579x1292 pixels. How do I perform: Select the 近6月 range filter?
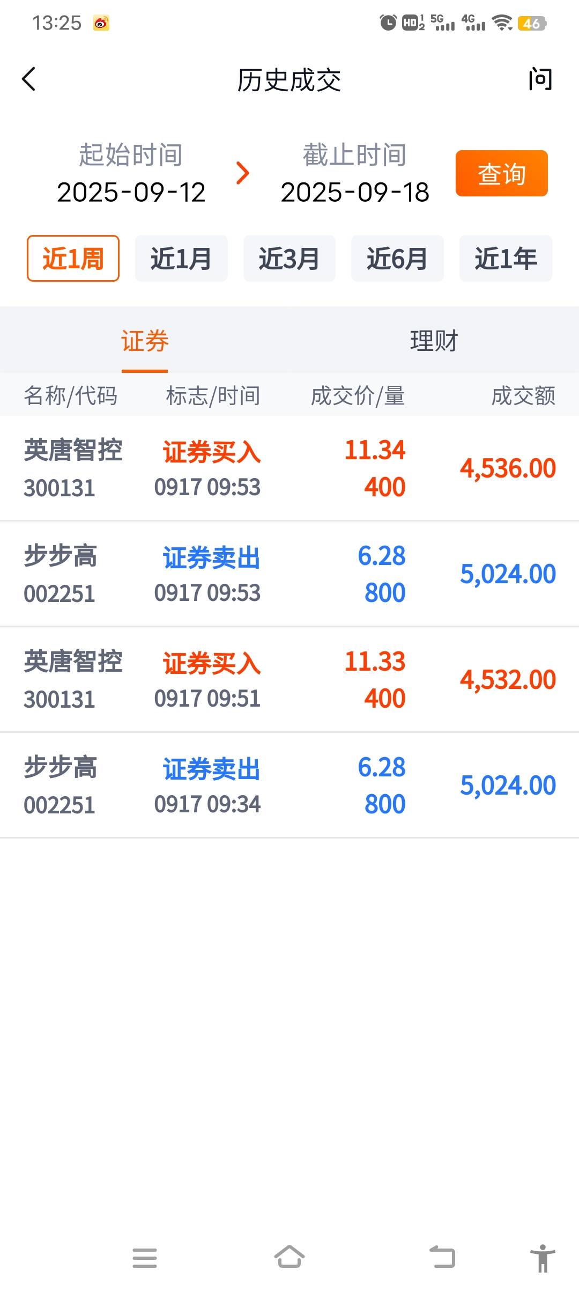pyautogui.click(x=397, y=258)
